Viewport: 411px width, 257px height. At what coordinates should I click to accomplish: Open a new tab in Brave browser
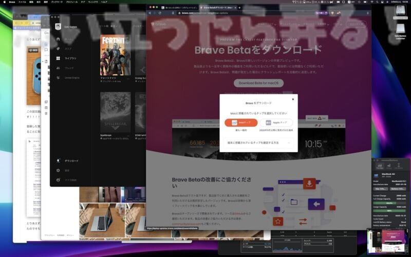pos(239,8)
